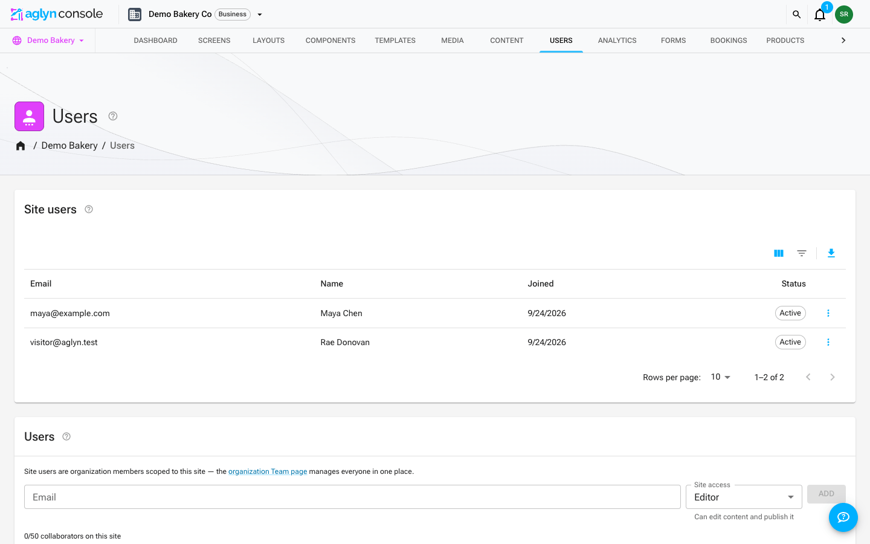Go to previous table page
870x544 pixels.
[808, 377]
